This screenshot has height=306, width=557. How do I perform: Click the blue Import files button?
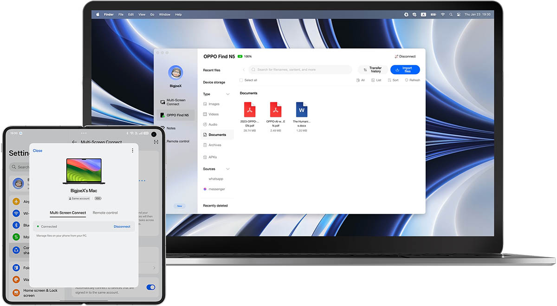tap(405, 70)
